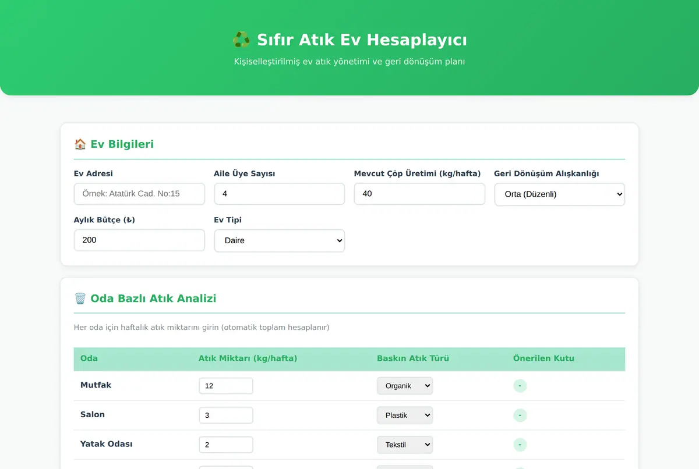Open Salon waste type dropdown showing Plastik
The height and width of the screenshot is (469, 699).
pos(405,415)
